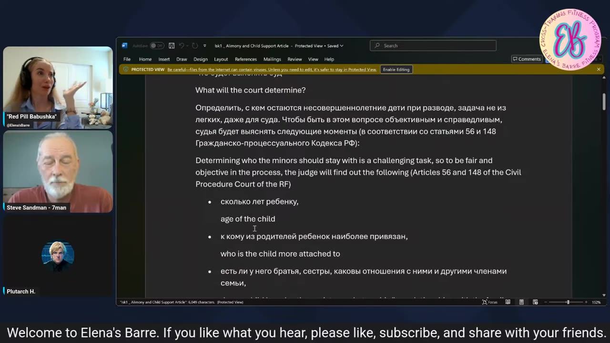Click the paragraph starting "Determining who the minors"
Image resolution: width=610 pixels, height=343 pixels.
click(x=358, y=172)
